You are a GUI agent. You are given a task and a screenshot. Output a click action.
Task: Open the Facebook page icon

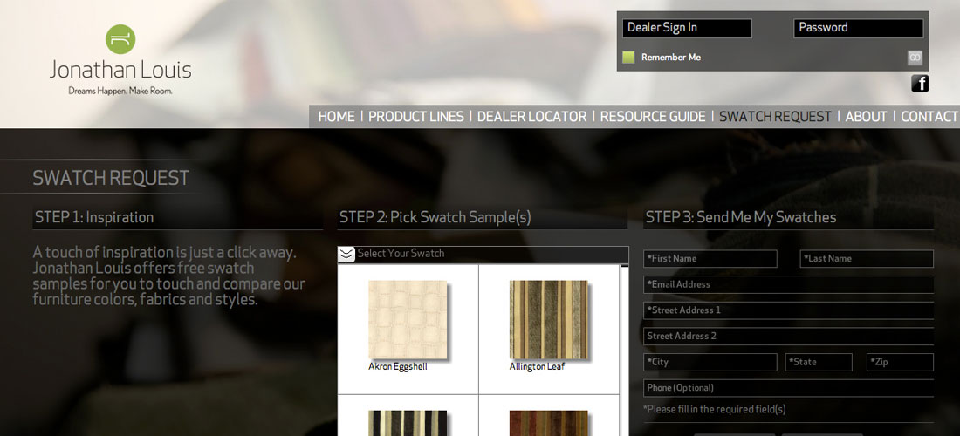pyautogui.click(x=920, y=83)
